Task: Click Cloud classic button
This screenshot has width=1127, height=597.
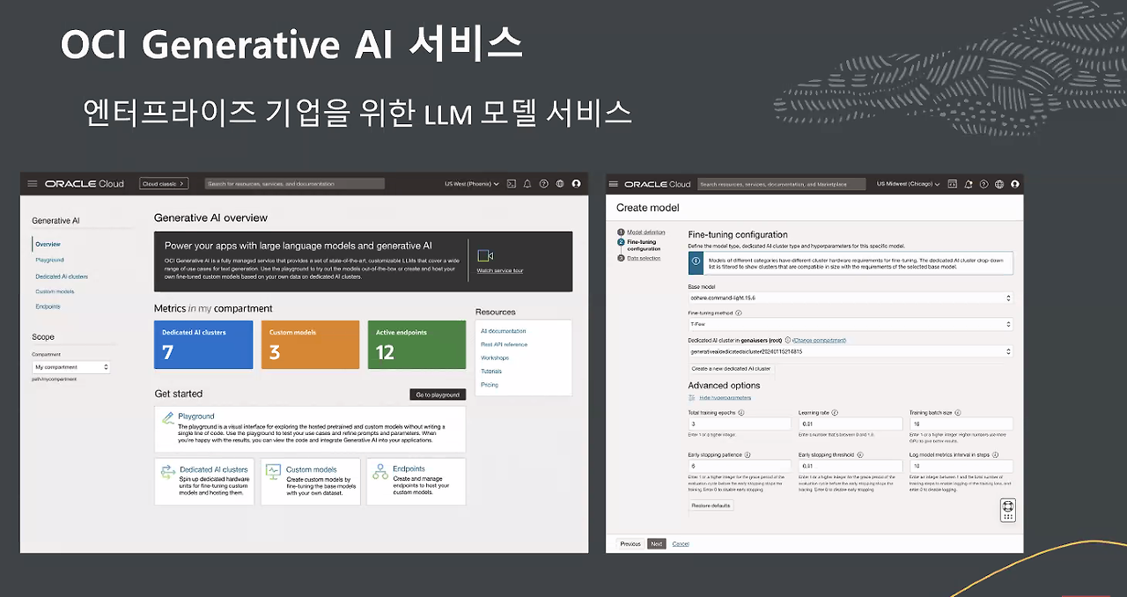Action: pos(165,184)
